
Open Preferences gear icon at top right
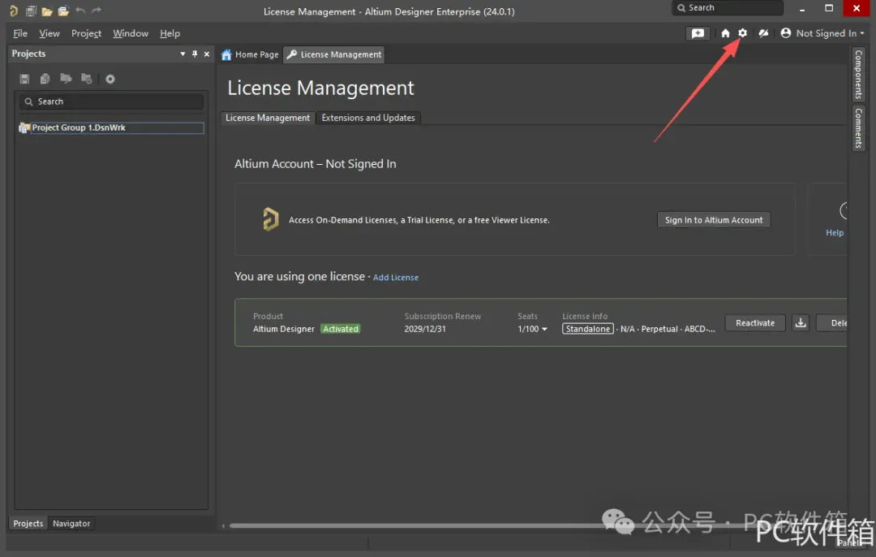(742, 33)
